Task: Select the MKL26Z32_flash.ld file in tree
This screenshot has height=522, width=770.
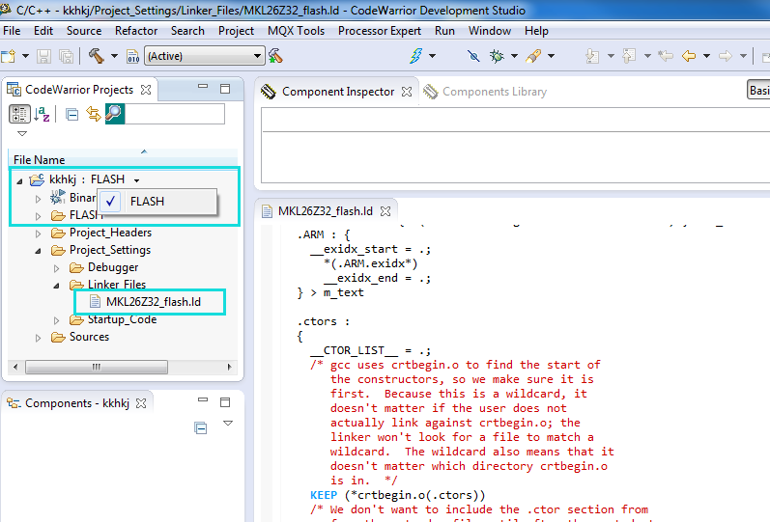Action: 154,302
